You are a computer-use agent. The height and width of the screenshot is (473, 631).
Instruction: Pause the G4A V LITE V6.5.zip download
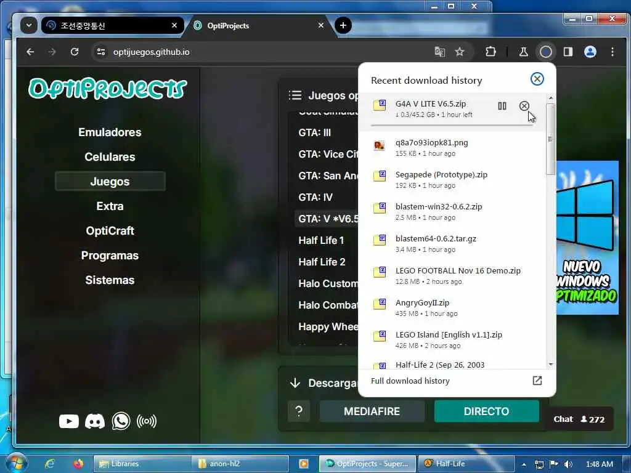(x=502, y=106)
